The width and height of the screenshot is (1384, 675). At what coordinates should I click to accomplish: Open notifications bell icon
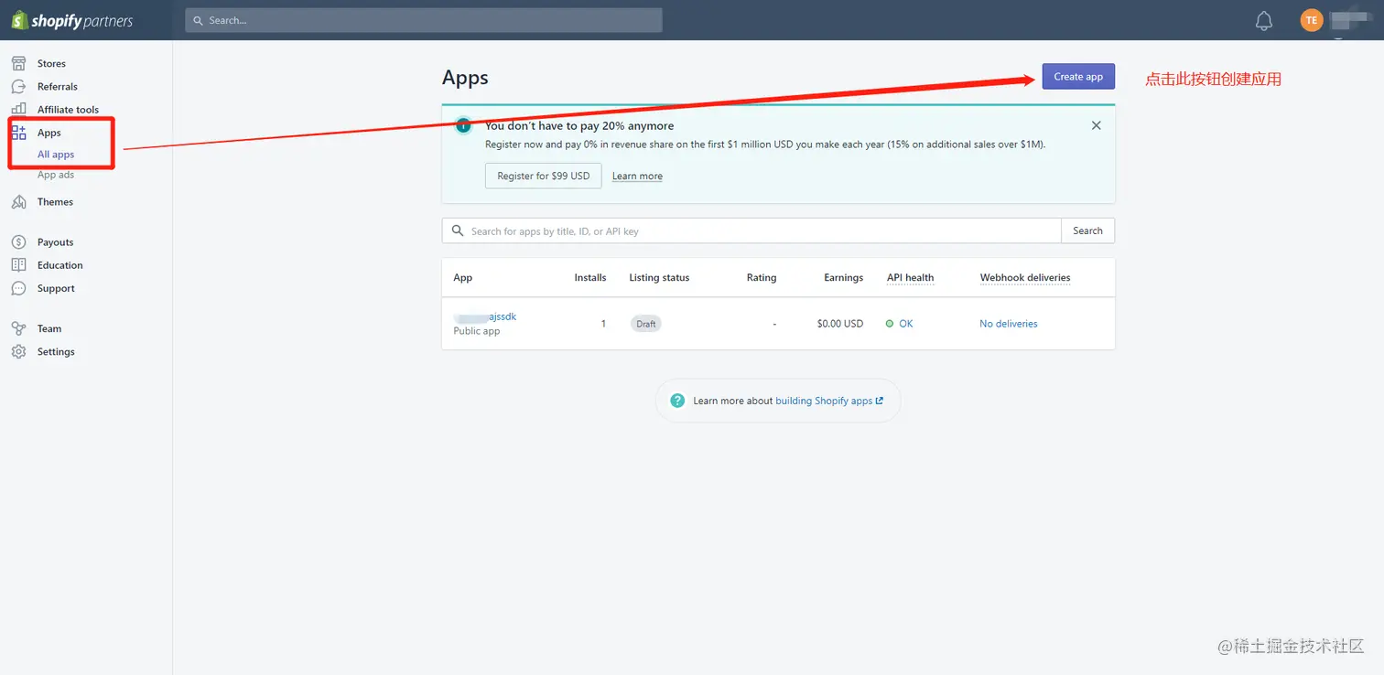1264,20
